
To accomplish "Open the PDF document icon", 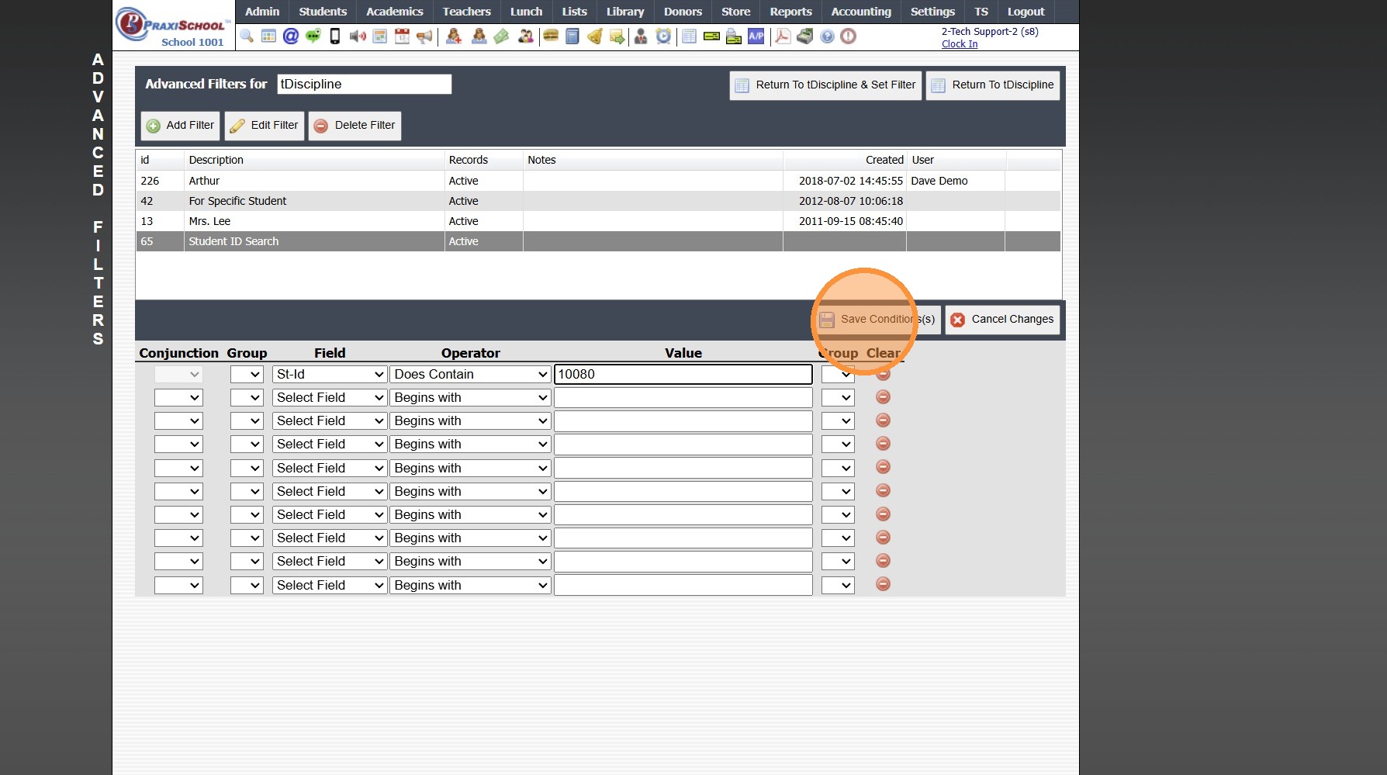I will click(783, 36).
